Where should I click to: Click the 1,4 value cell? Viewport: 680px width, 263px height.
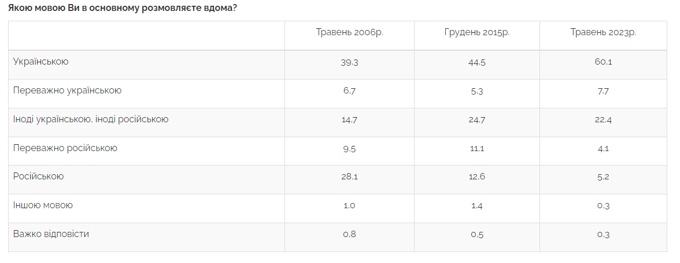point(477,206)
